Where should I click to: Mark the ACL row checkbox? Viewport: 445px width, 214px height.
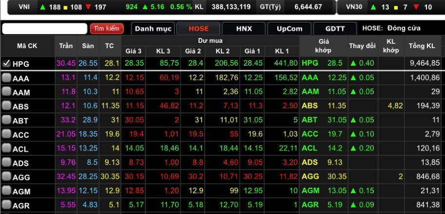pyautogui.click(x=6, y=148)
